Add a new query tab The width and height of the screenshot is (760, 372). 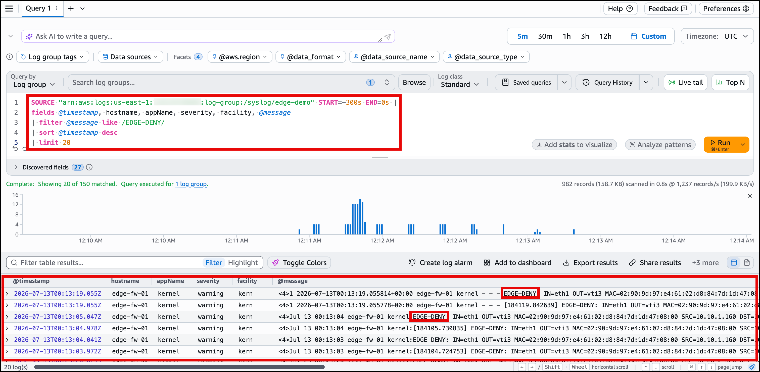pos(71,9)
